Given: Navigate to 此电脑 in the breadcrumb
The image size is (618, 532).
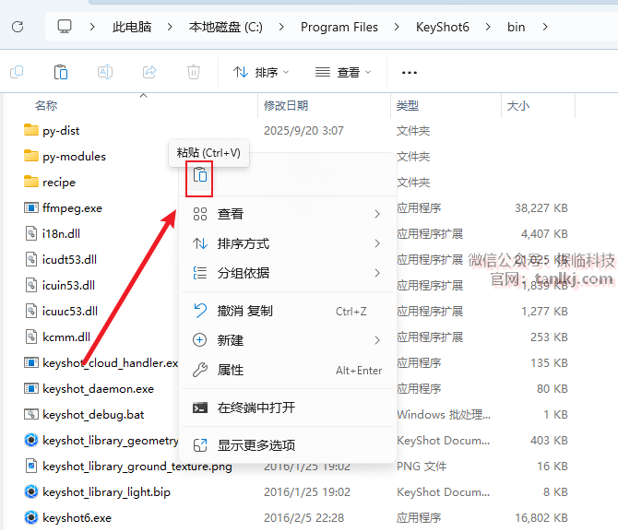Looking at the screenshot, I should point(132,27).
